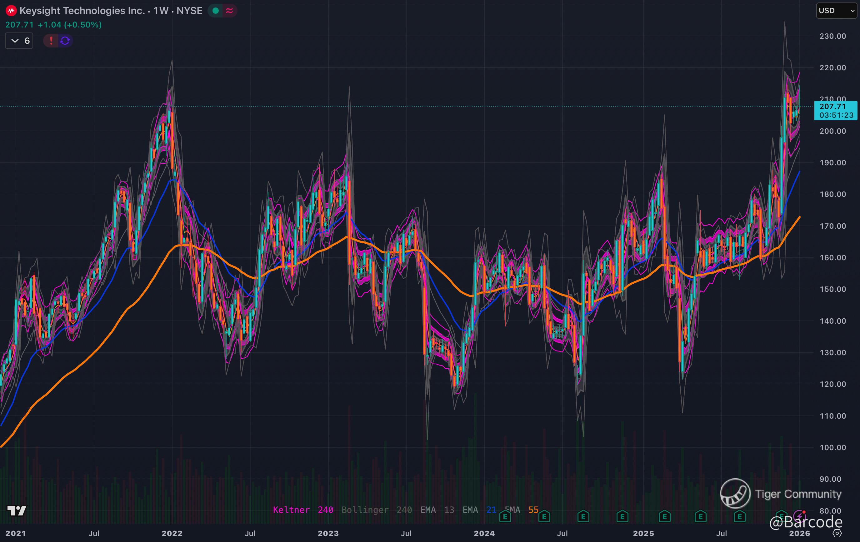Image resolution: width=860 pixels, height=542 pixels.
Task: Click the Keysight red logo icon
Action: point(11,11)
